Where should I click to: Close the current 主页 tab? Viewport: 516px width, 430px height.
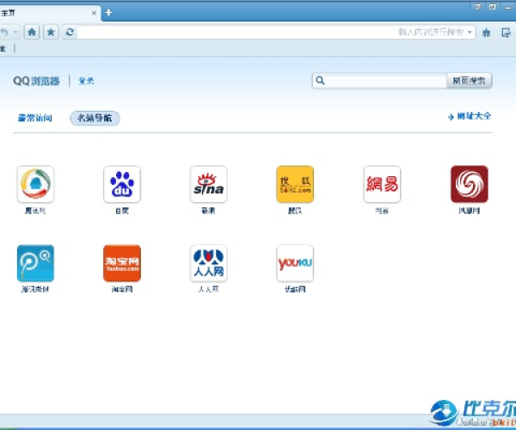(94, 13)
